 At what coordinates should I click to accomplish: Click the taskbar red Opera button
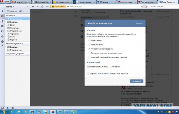[53, 112]
